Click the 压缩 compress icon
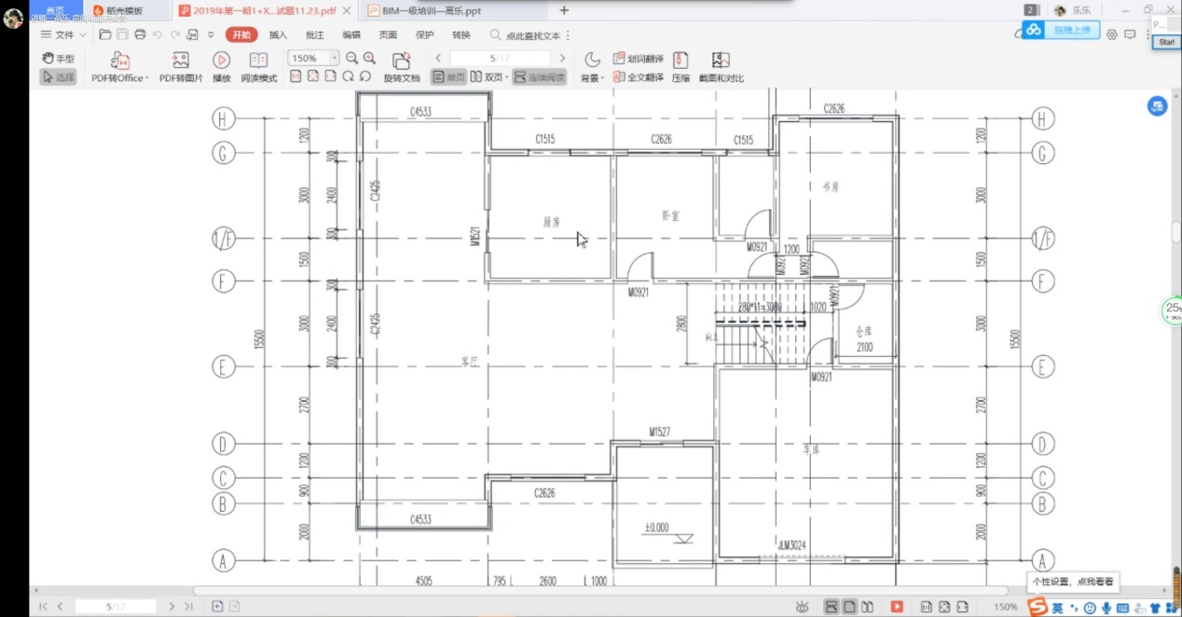 pos(680,62)
